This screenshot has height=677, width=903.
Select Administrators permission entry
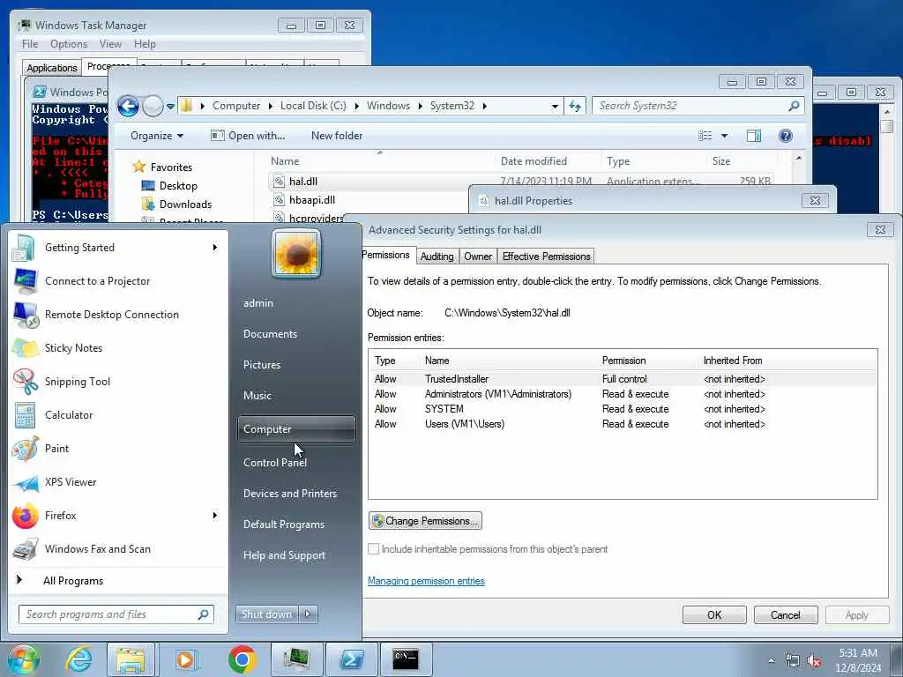[623, 394]
